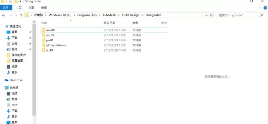Expand the ribbon chevron
Viewport: 268px width, 124px height.
(x=260, y=8)
